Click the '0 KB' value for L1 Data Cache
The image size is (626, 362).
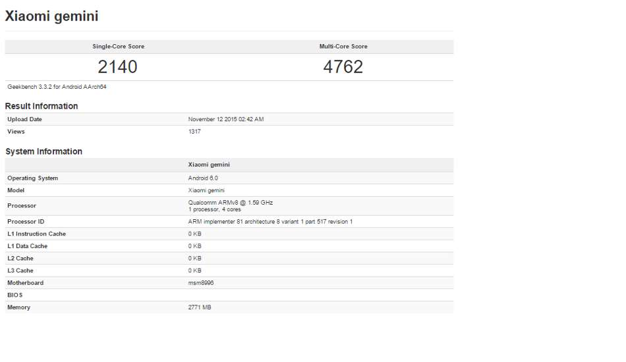[195, 246]
